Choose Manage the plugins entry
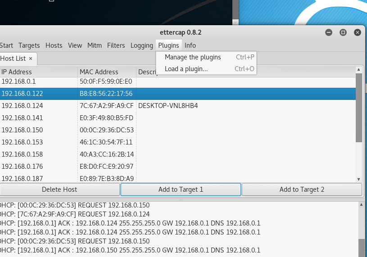Screen dimensions: 367x257 206,57
